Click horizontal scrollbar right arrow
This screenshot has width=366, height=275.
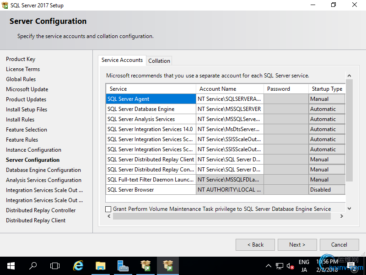click(x=341, y=216)
